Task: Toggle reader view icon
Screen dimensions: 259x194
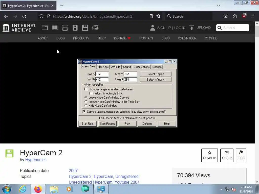Action: pos(151,16)
